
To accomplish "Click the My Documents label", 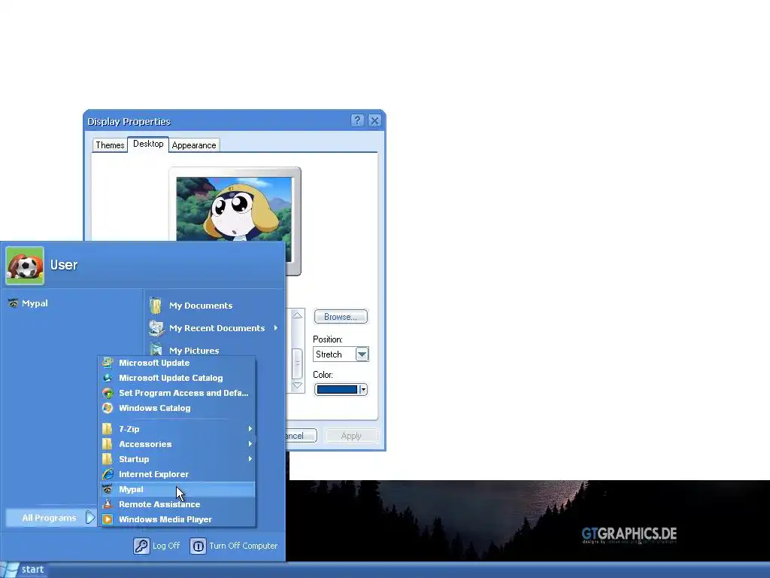I will pyautogui.click(x=201, y=306).
